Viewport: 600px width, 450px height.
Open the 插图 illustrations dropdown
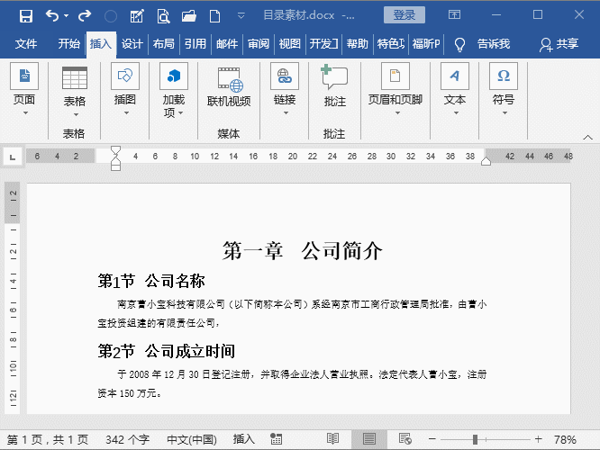[125, 89]
